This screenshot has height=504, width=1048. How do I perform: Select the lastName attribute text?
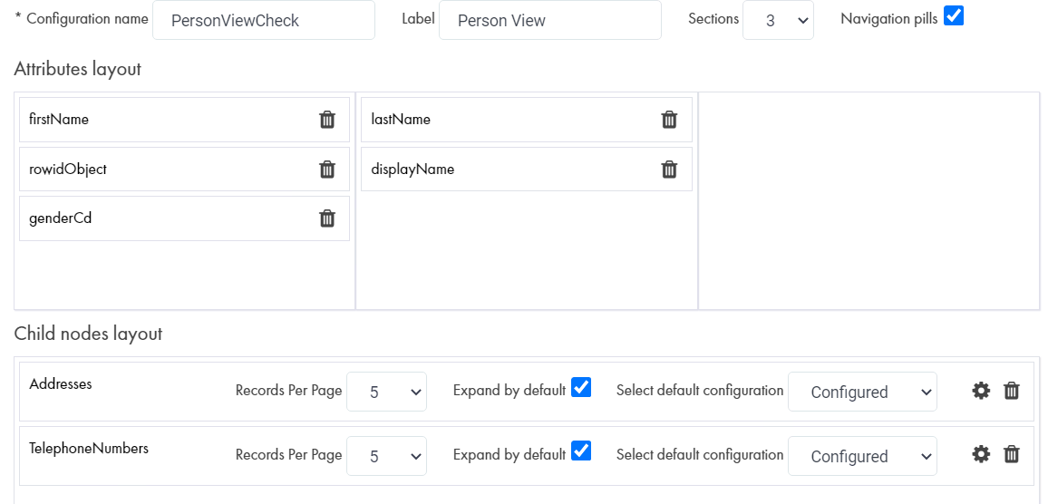[x=401, y=120]
